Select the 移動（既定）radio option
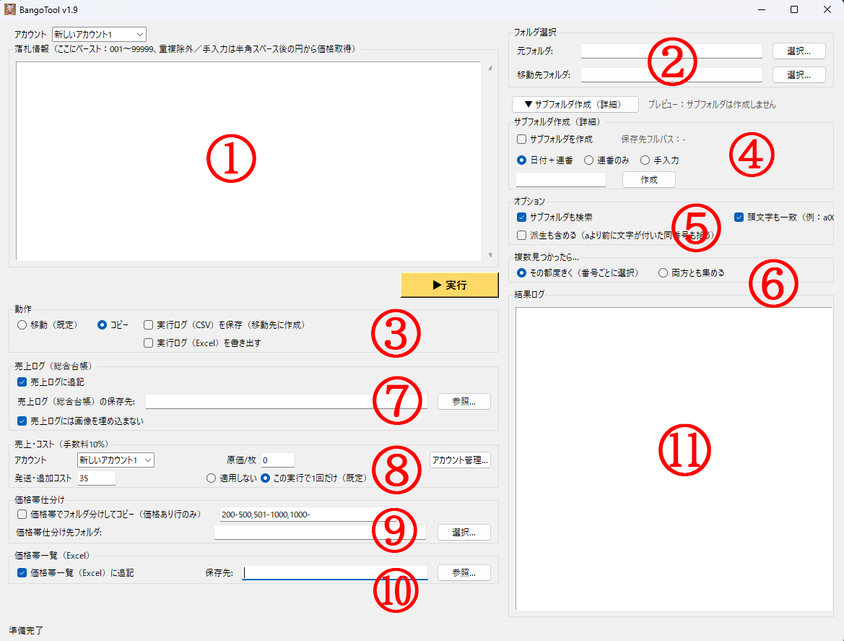 tap(22, 325)
